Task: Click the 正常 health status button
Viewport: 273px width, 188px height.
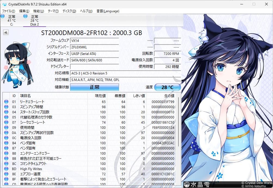Action: [94, 87]
